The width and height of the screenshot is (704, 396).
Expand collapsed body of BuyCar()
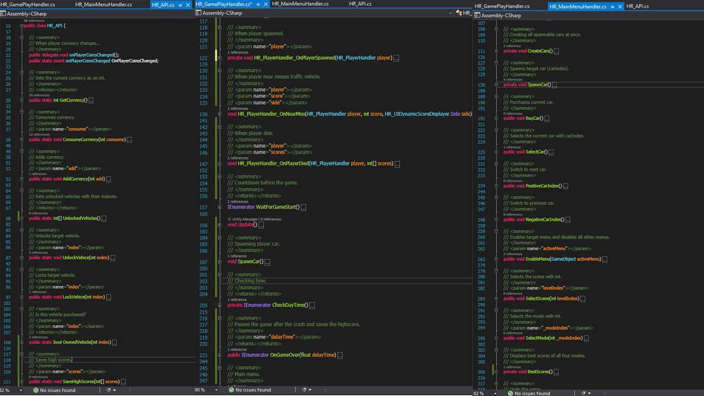(x=546, y=118)
